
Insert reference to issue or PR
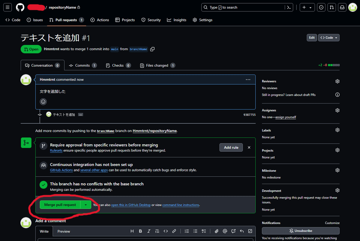(233, 231)
